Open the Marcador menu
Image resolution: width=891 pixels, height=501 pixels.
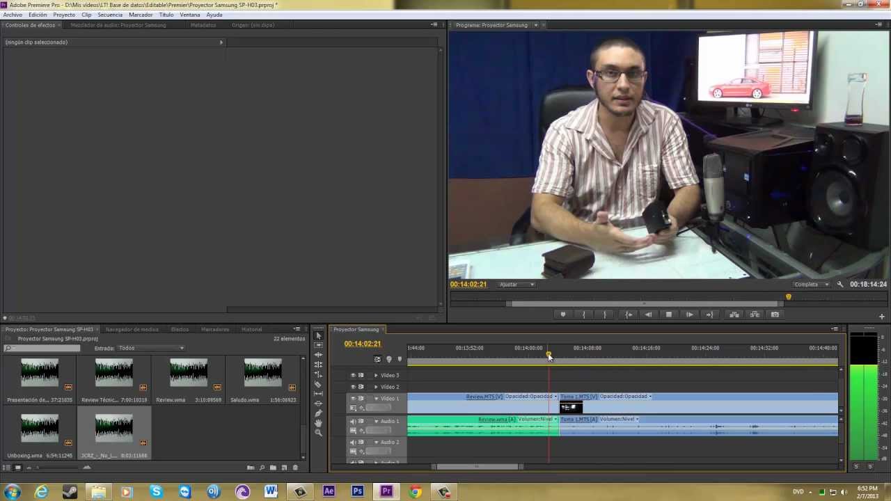click(x=141, y=15)
